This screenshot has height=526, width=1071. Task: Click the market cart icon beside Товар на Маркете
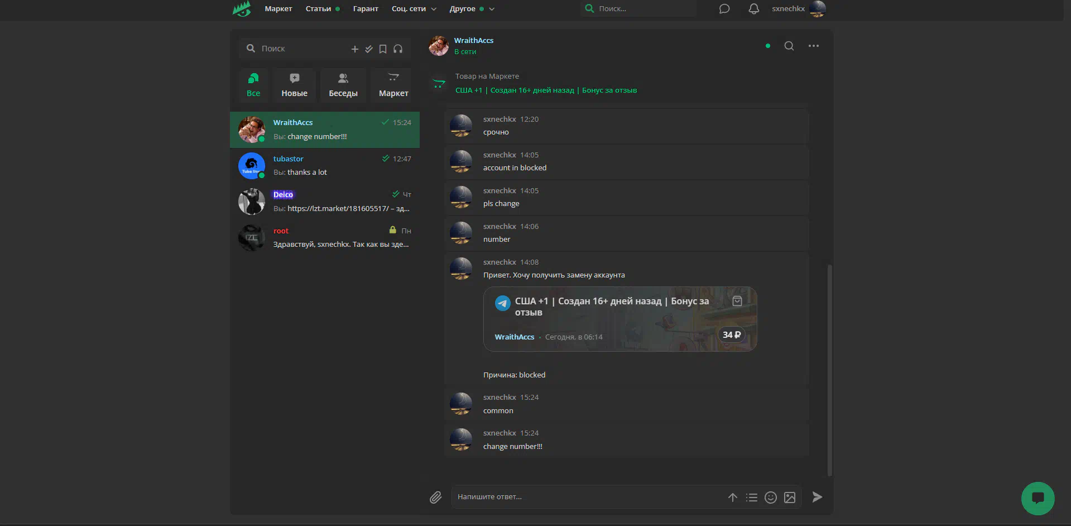439,84
